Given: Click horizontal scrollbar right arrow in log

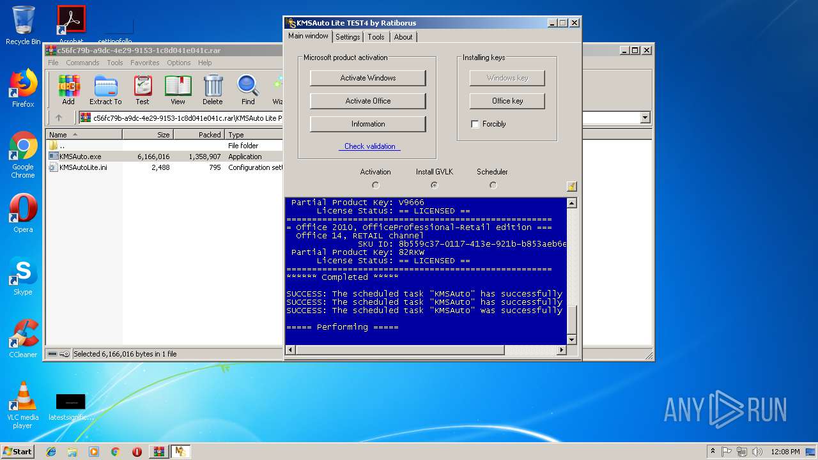Looking at the screenshot, I should click(562, 350).
